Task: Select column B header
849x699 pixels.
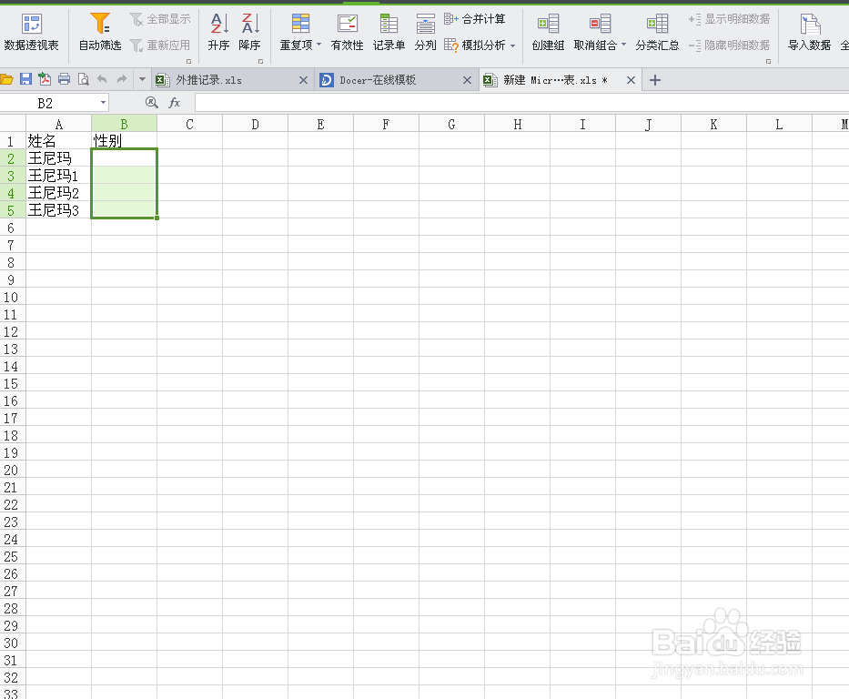Action: pyautogui.click(x=124, y=124)
